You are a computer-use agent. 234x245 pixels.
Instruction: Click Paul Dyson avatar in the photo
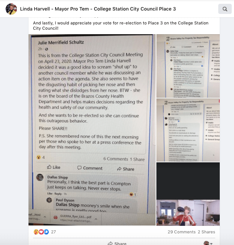pyautogui.click(x=49, y=200)
